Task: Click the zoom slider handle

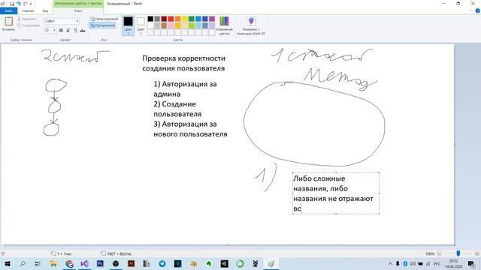Action: tap(458, 253)
